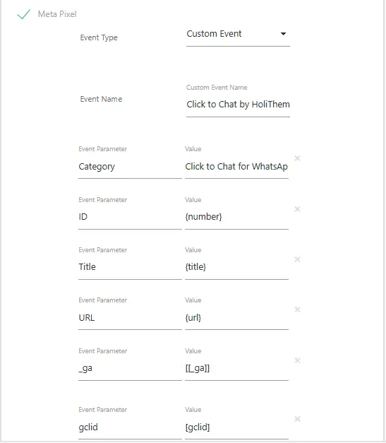Screen dimensions: 386x443
Task: Delete the ID parameter row
Action: (x=297, y=209)
